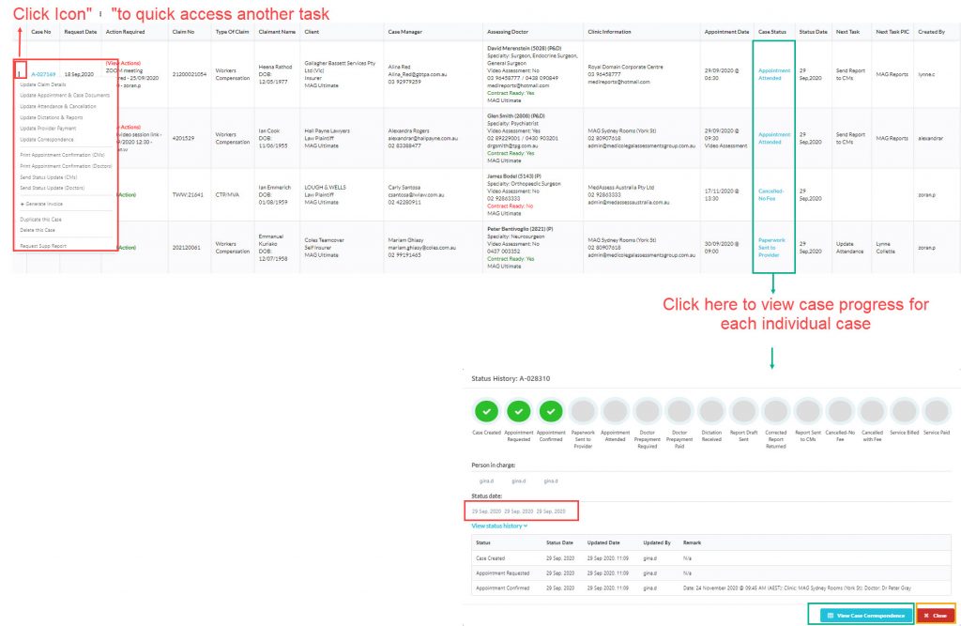Click the Cancelled-No Fee status circle

840,411
